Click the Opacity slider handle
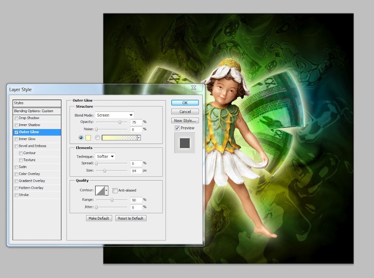Screen dimensions: 374x278 (x=120, y=122)
